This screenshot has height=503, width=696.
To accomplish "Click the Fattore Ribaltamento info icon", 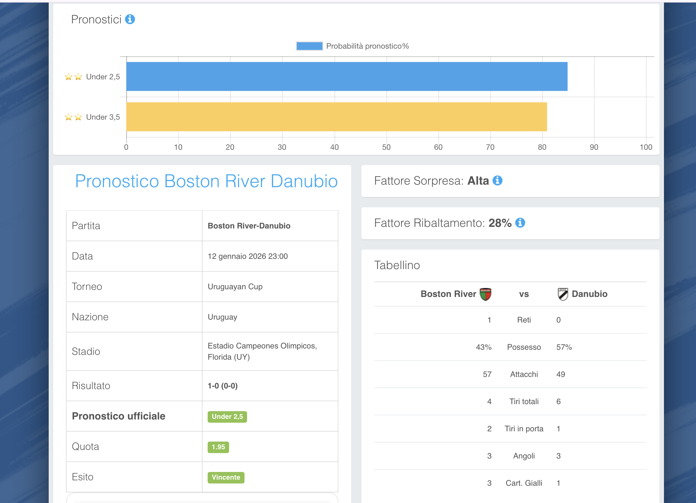I will pyautogui.click(x=520, y=223).
